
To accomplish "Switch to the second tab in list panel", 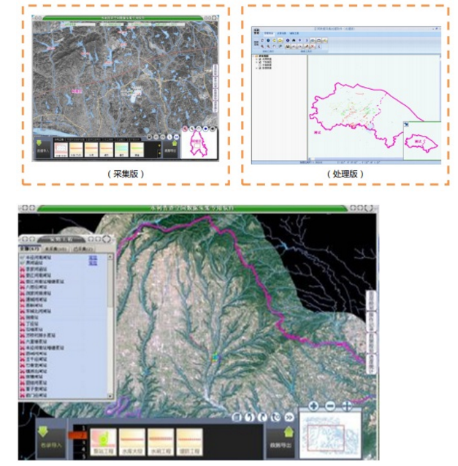I will [x=53, y=249].
